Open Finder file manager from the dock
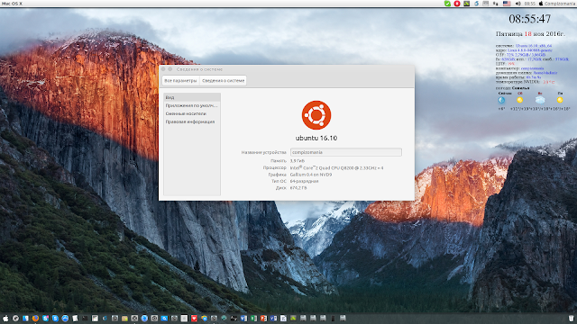 tap(25, 318)
